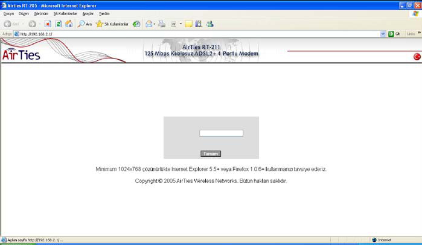Image resolution: width=422 pixels, height=245 pixels.
Task: Click the Turkish flag language icon
Action: pyautogui.click(x=417, y=57)
